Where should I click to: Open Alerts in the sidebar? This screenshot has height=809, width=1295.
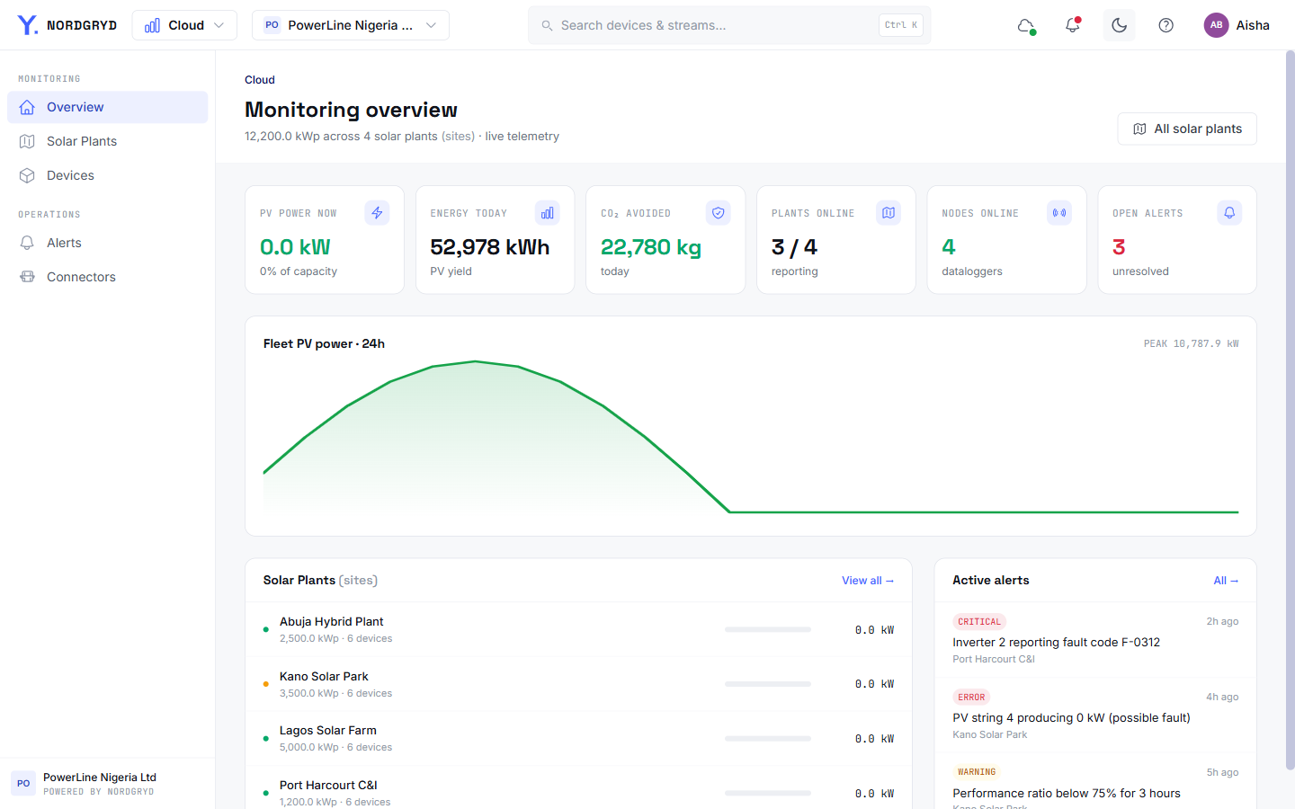pyautogui.click(x=108, y=243)
